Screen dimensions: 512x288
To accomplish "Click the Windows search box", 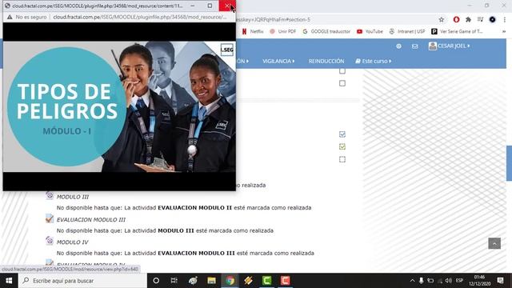I will click(82, 281).
